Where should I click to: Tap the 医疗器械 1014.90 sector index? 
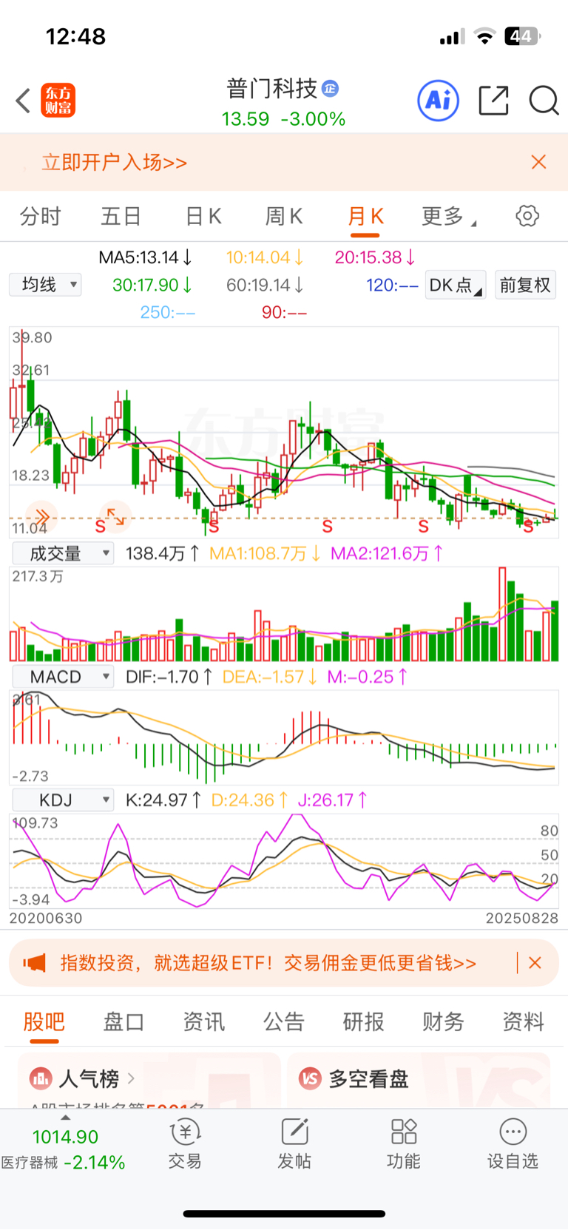pos(64,1149)
